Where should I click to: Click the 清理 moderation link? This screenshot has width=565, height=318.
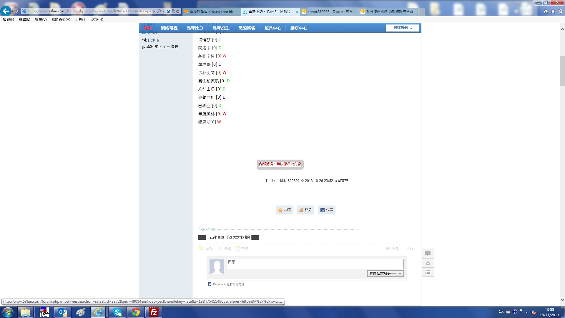tap(175, 47)
